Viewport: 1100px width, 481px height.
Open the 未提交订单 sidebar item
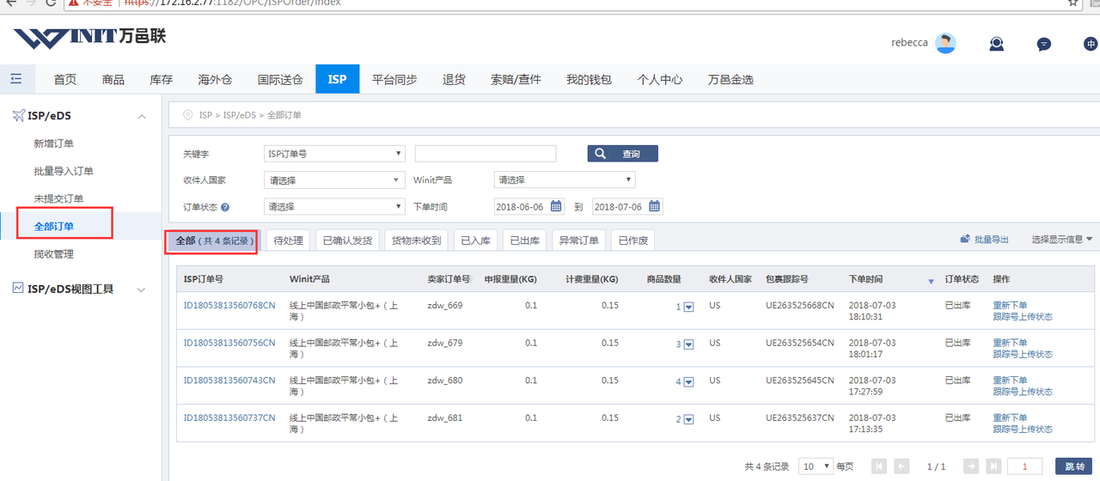coord(58,198)
